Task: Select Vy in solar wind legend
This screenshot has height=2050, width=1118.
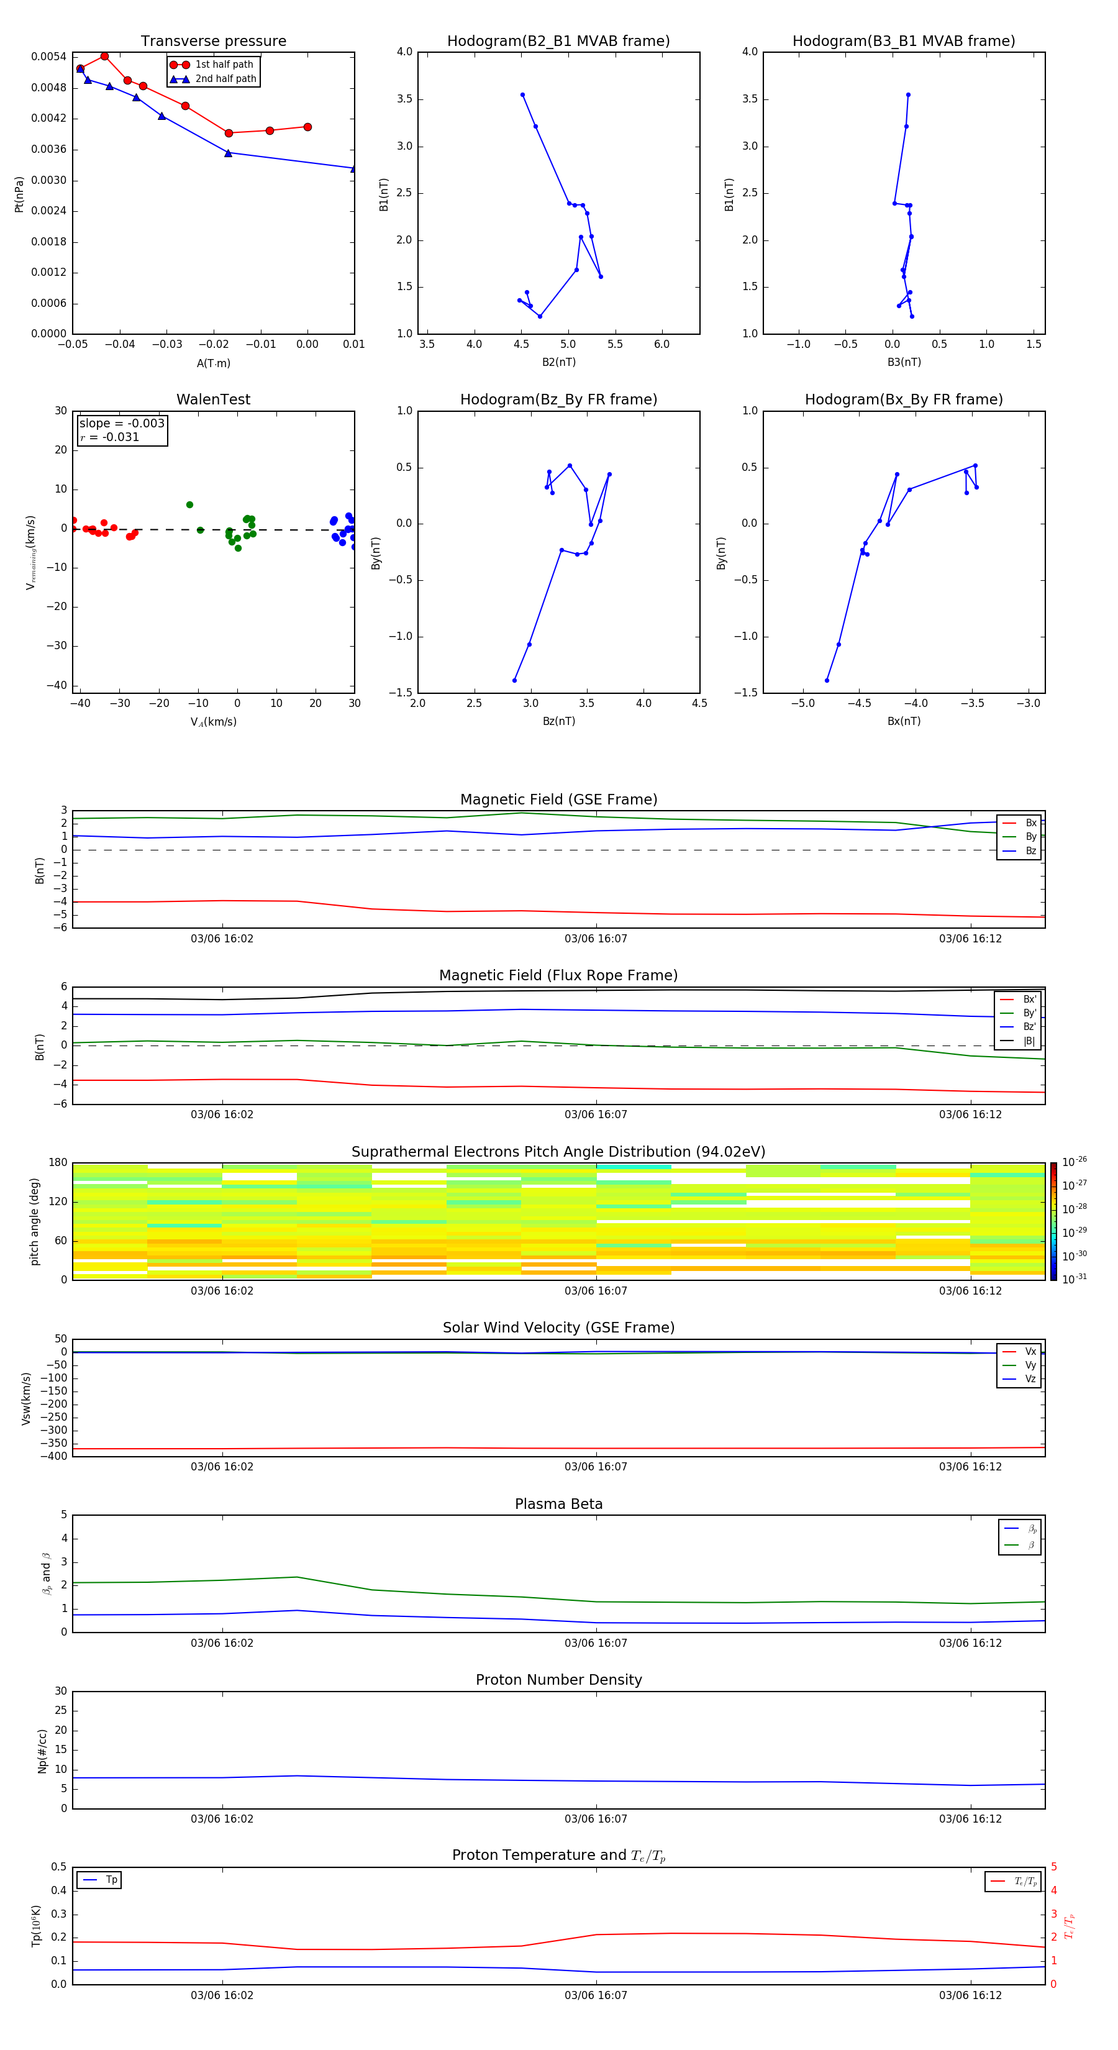Action: click(1020, 1365)
